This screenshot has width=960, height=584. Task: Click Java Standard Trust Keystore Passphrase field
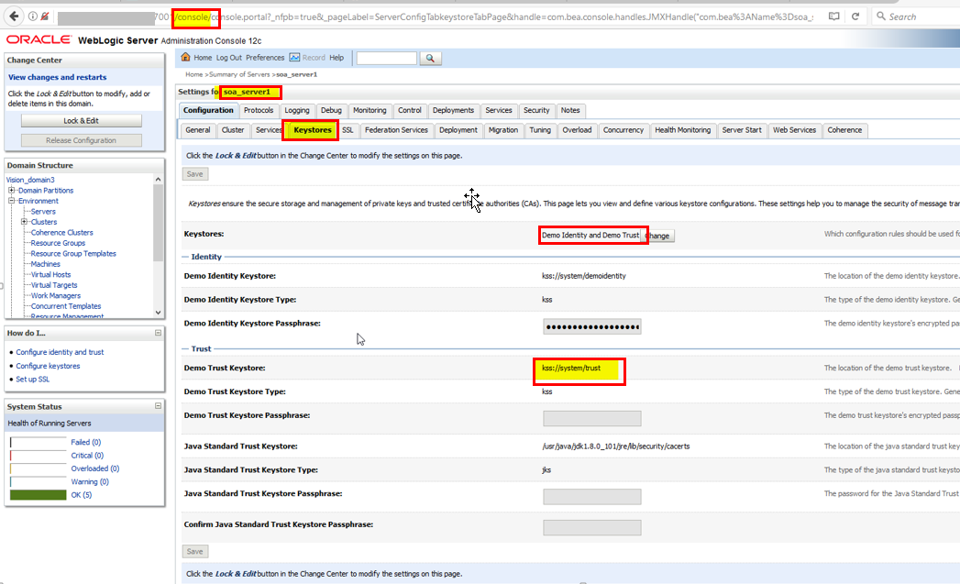click(x=592, y=497)
